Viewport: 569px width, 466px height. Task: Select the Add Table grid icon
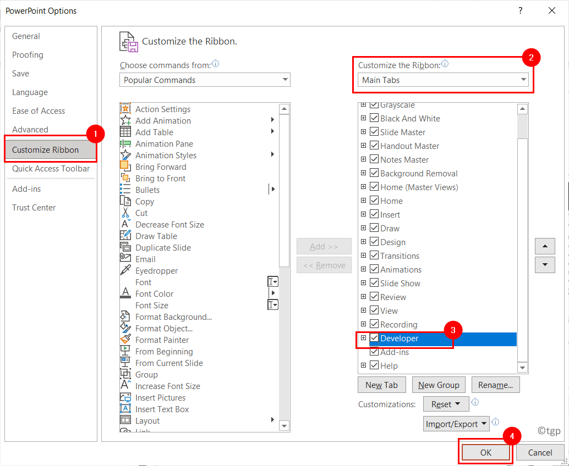[x=125, y=132]
